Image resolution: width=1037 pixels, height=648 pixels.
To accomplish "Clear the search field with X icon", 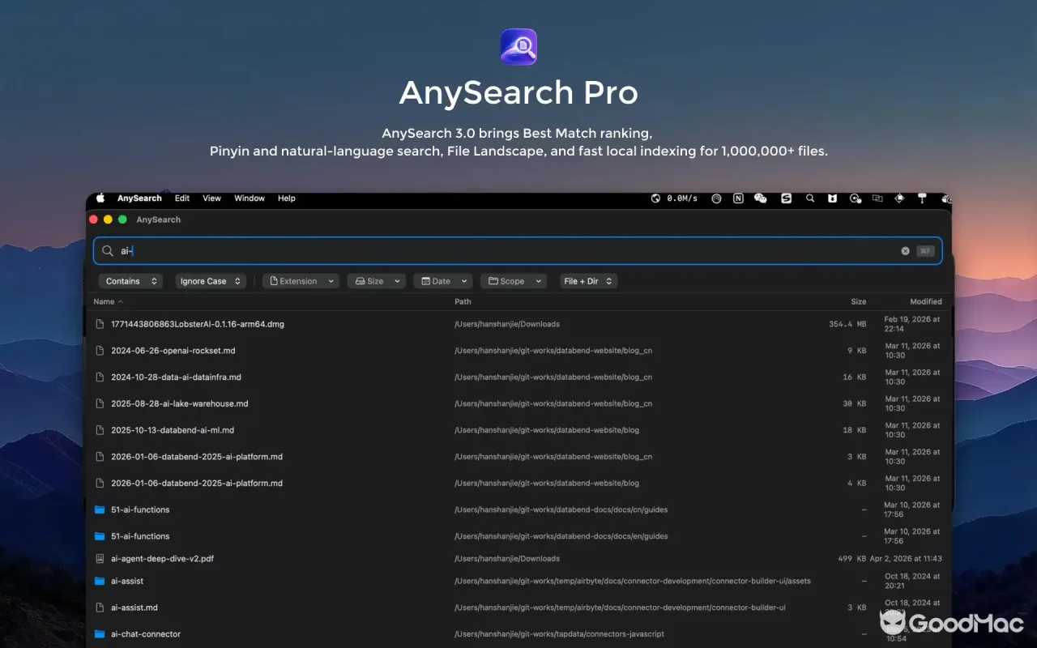I will (x=905, y=251).
